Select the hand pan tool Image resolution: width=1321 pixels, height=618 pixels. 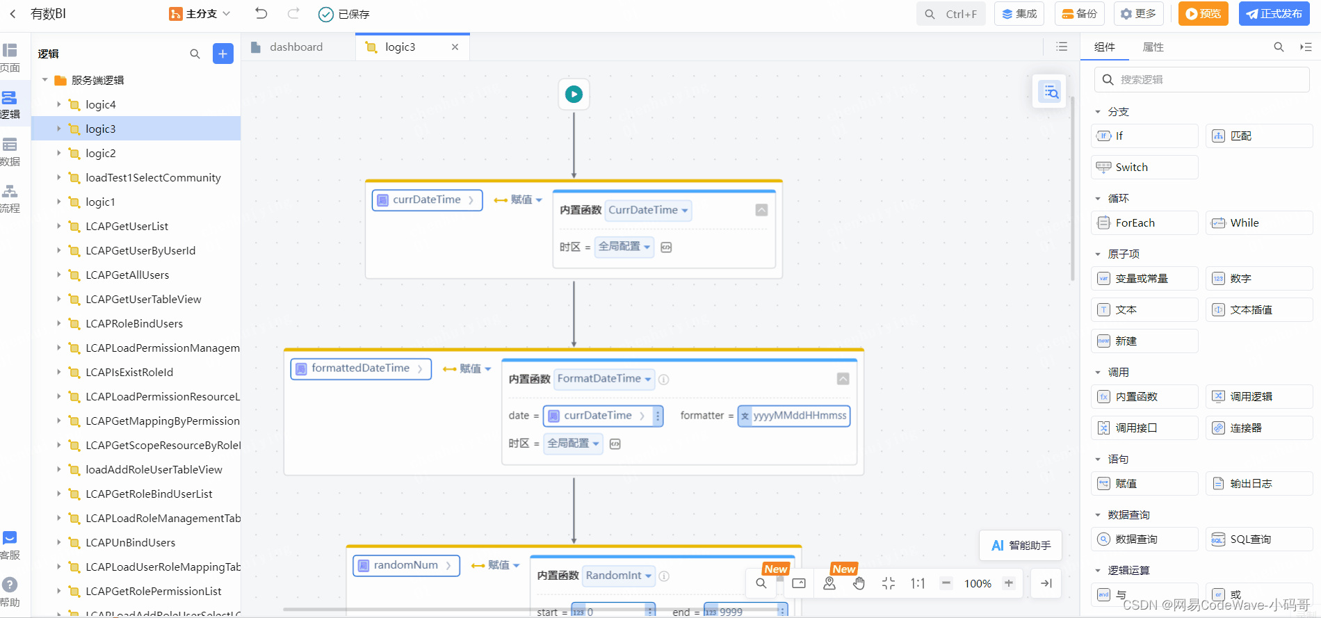(x=859, y=583)
